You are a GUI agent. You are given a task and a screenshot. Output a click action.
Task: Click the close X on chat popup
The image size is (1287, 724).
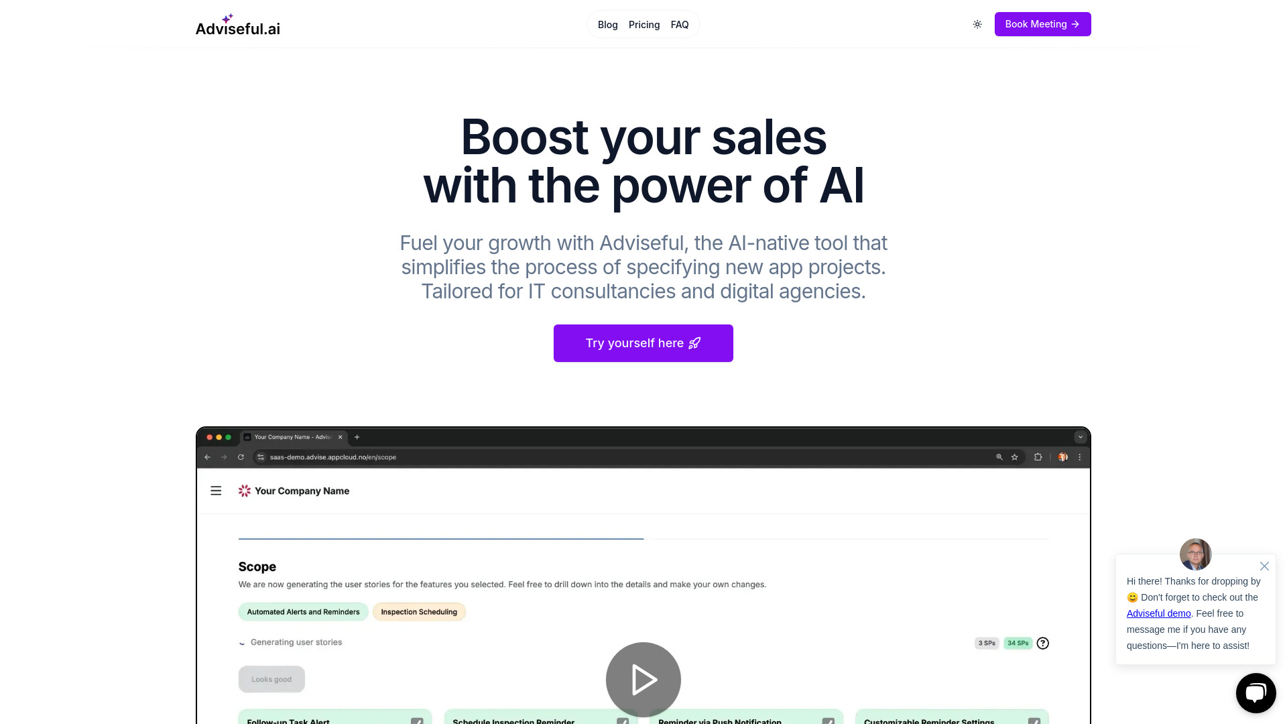1264,566
